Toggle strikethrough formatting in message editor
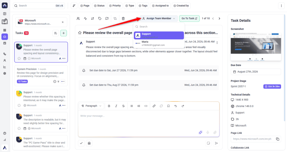The width and height of the screenshot is (287, 152). pyautogui.click(x=123, y=106)
